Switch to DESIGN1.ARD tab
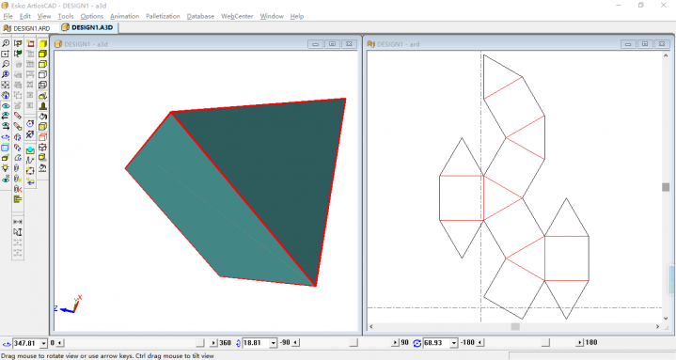 26,28
